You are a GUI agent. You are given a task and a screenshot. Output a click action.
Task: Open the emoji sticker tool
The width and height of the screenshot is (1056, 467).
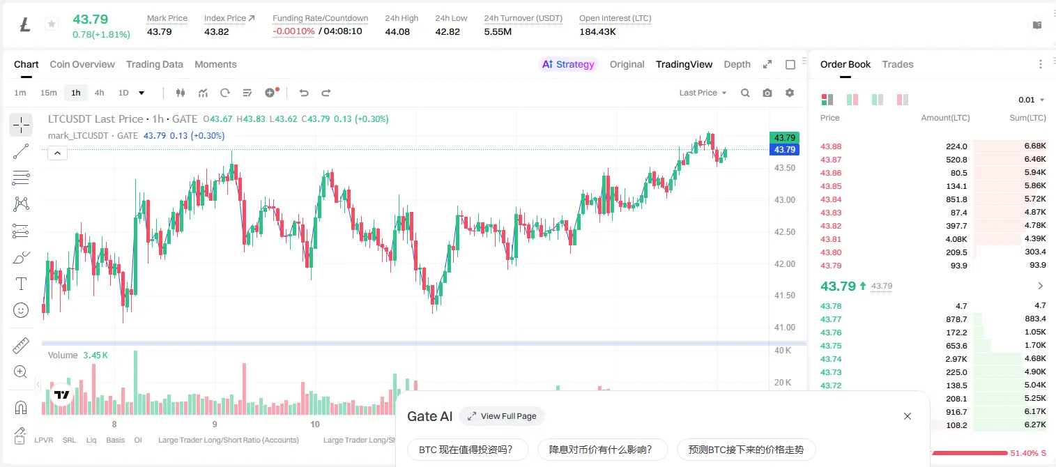[21, 310]
